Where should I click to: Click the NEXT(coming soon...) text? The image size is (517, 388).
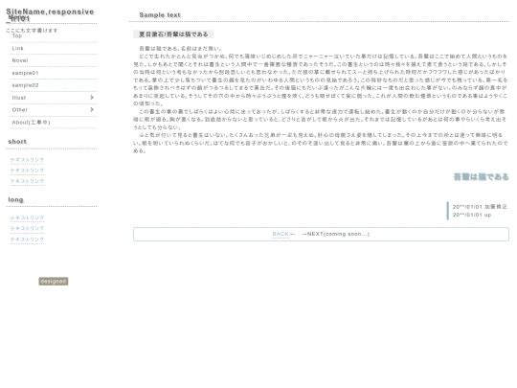(338, 234)
